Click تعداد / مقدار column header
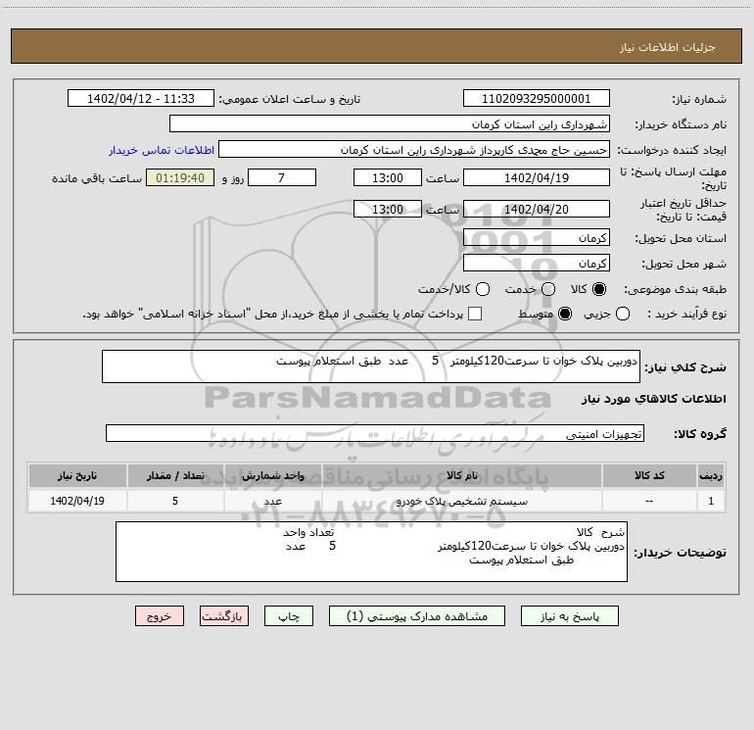 pyautogui.click(x=175, y=475)
